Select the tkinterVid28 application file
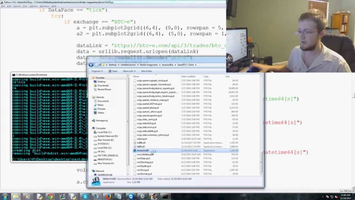 pyautogui.click(x=186, y=151)
